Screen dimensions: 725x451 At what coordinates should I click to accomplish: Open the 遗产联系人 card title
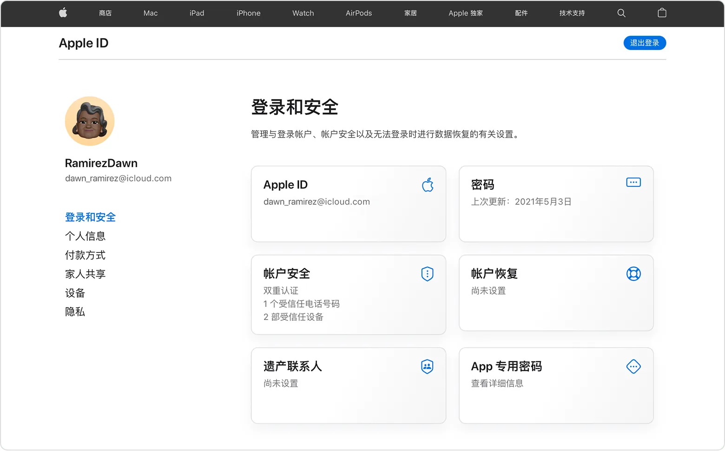pyautogui.click(x=292, y=366)
